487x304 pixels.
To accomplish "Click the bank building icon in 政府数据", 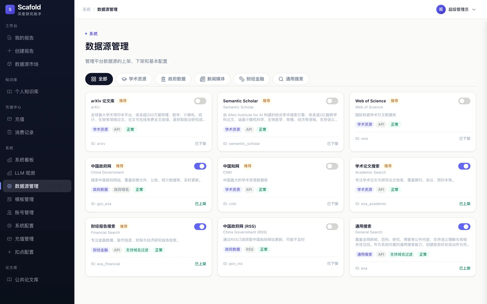I will pos(163,79).
